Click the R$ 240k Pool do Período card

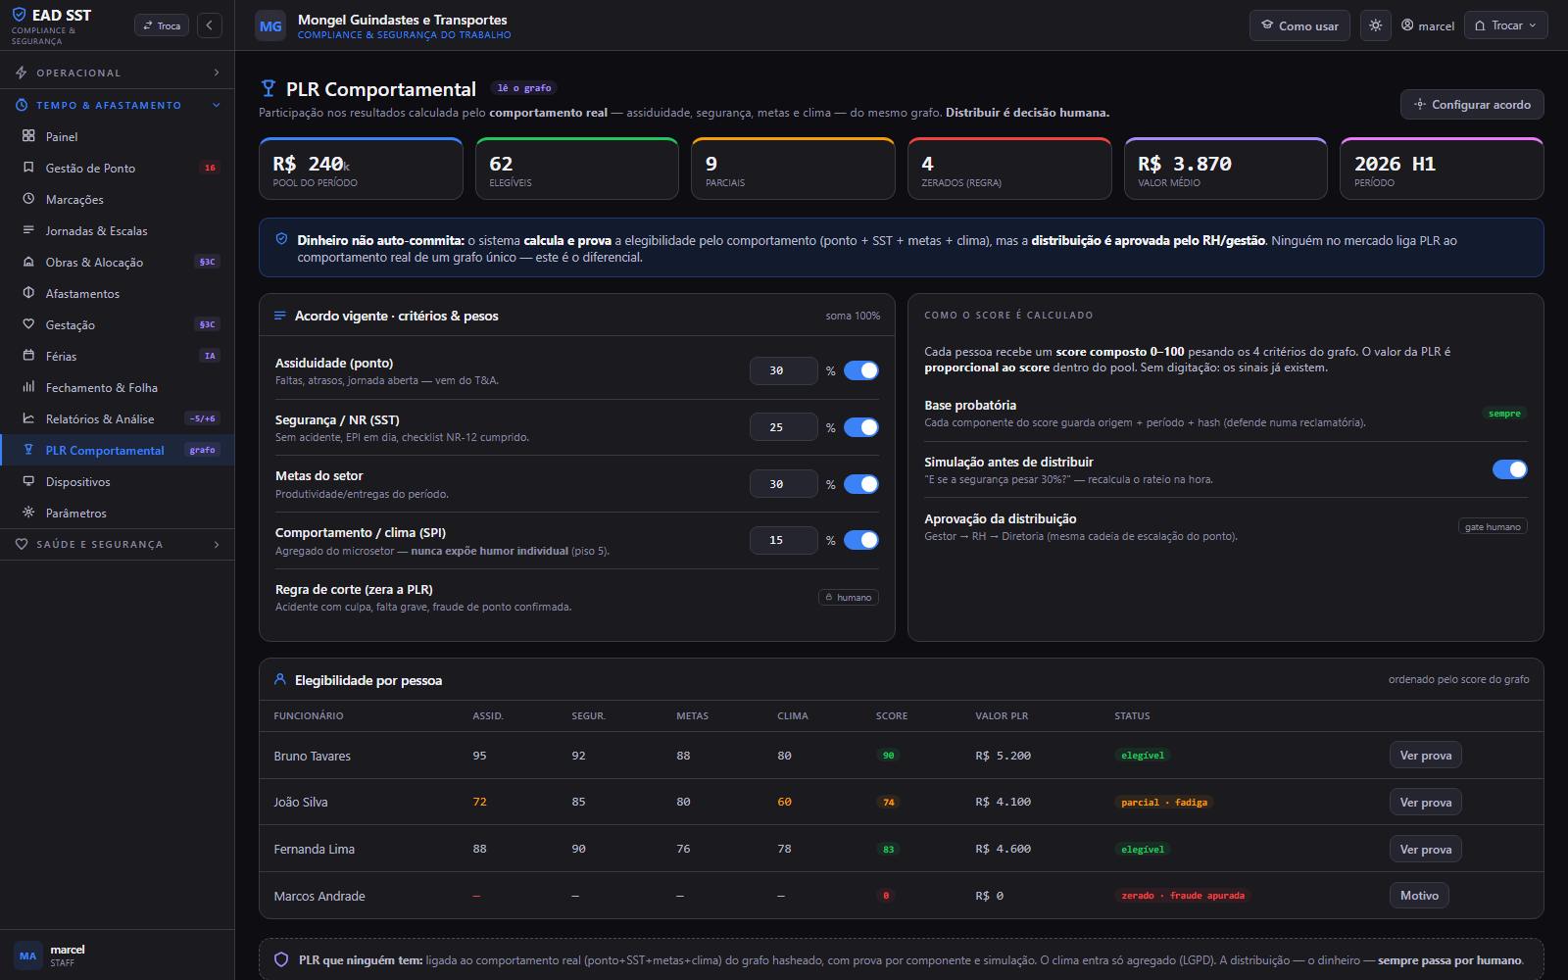(361, 169)
